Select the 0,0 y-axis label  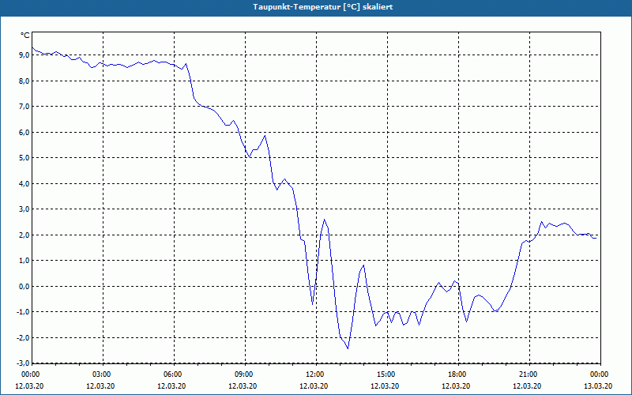pos(24,286)
